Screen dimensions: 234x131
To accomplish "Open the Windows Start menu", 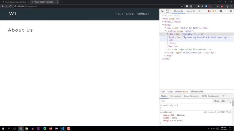I will point(3,128).
